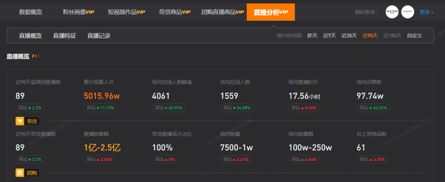This screenshot has height=182, width=445.
Task: Switch to the 数据概览 tab
Action: coord(30,12)
